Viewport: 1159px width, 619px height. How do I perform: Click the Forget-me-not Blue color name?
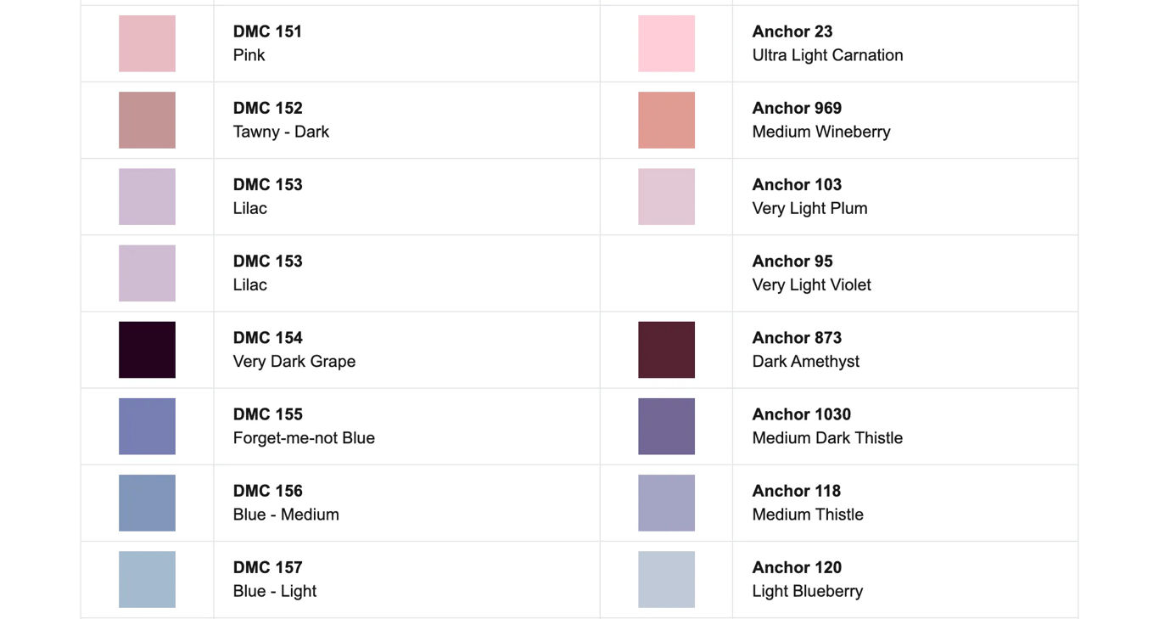[x=304, y=438]
